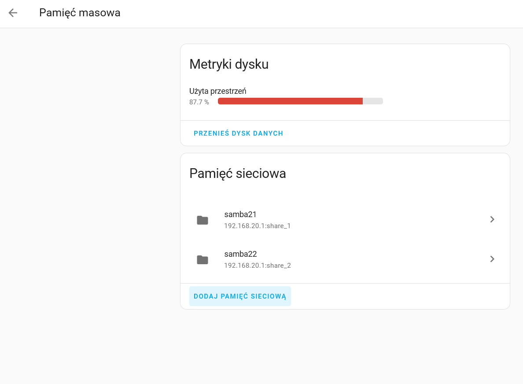Click the samba22 folder icon
The width and height of the screenshot is (523, 384).
pyautogui.click(x=203, y=260)
